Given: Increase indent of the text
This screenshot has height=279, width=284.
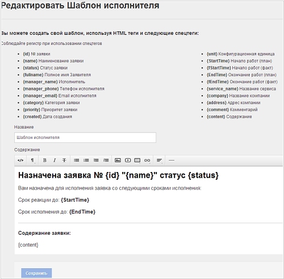Looking at the screenshot, I should pos(106,161).
